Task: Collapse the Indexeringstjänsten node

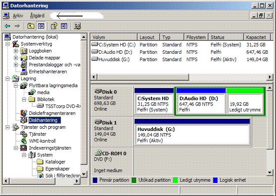Action: pos(16,148)
